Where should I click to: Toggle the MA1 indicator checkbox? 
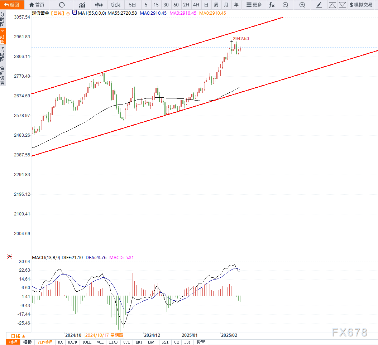point(75,13)
